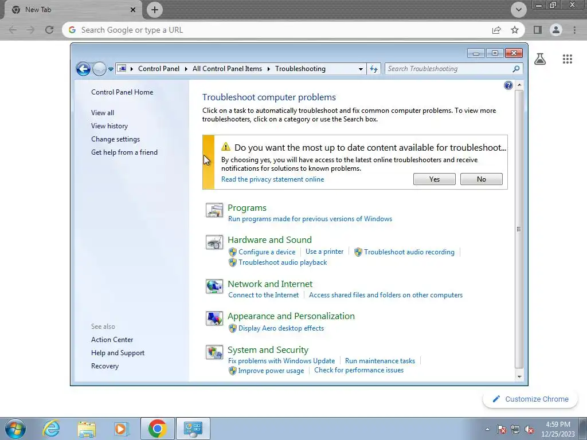
Task: Open Appearance and Personalization heading
Action: [x=291, y=316]
